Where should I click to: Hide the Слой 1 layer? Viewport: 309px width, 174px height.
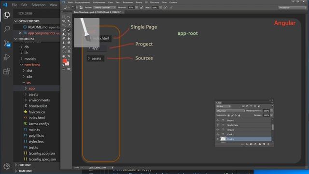click(x=217, y=134)
